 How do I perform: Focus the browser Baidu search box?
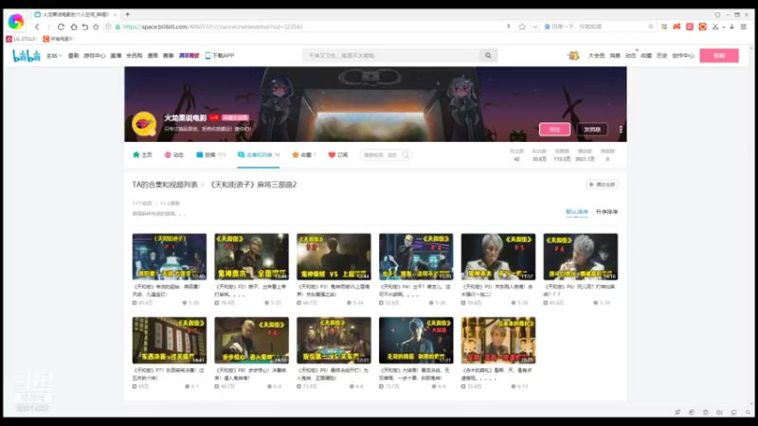tap(596, 27)
